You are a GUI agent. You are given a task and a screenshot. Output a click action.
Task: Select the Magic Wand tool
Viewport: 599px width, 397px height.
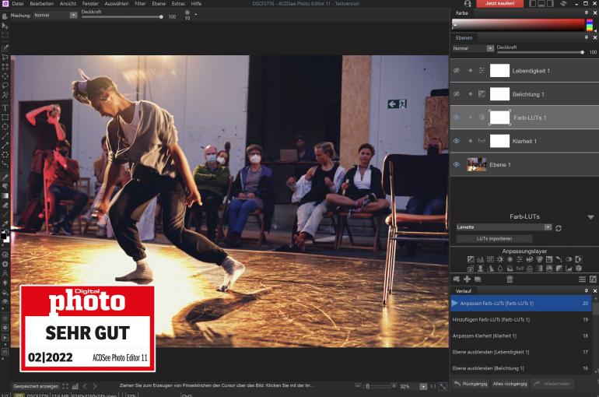(x=5, y=95)
